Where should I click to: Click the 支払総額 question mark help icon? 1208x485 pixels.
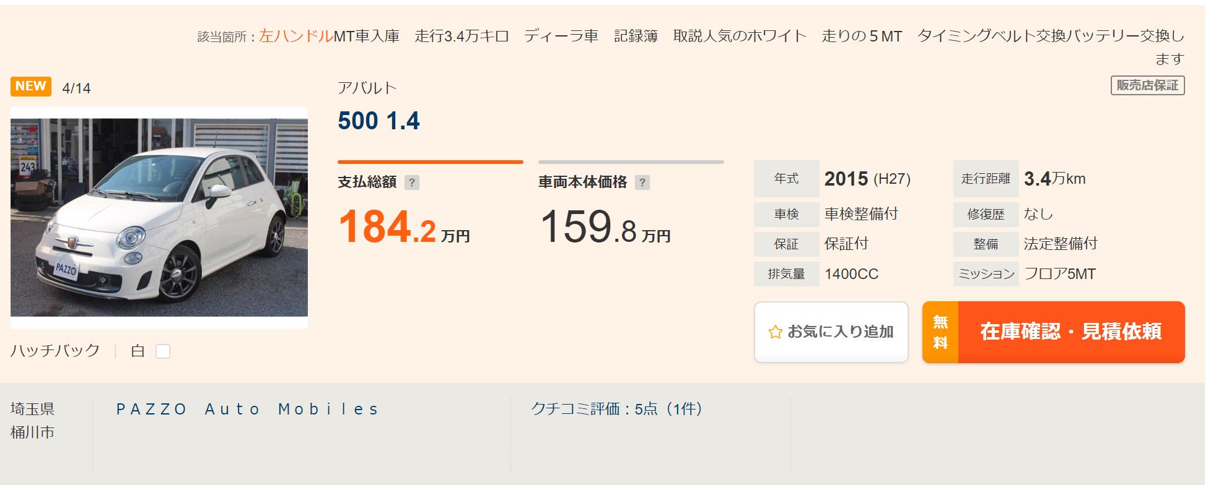[412, 182]
